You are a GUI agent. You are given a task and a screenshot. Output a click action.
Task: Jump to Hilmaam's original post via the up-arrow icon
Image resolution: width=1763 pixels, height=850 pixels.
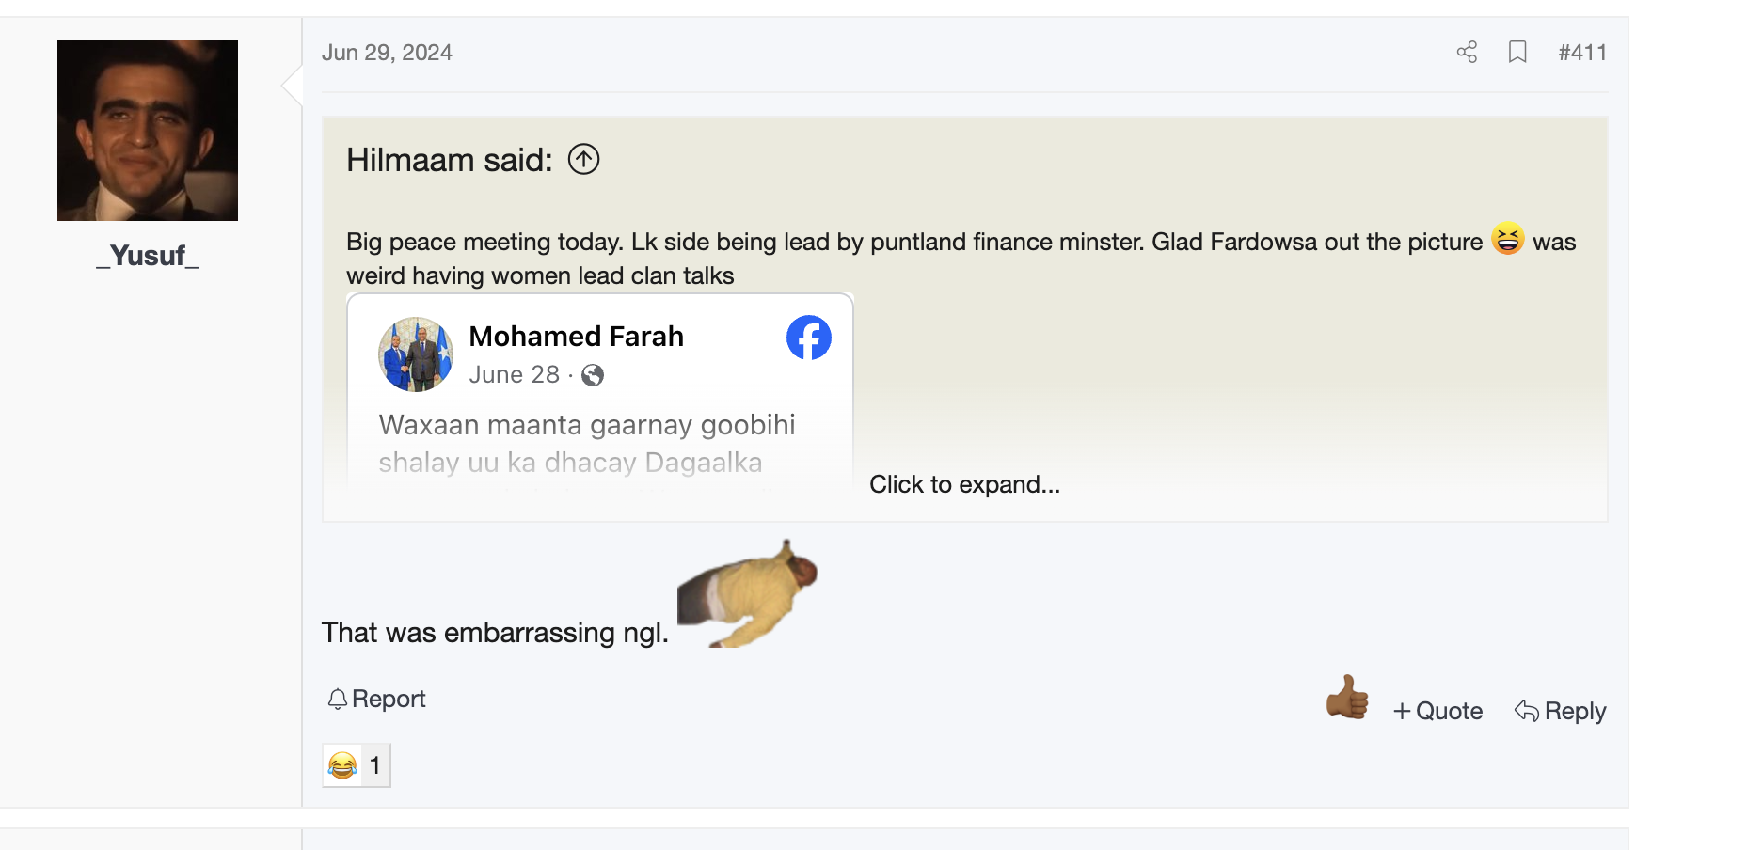point(584,160)
